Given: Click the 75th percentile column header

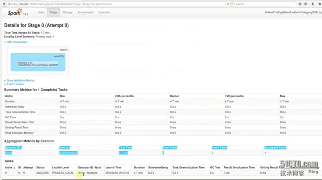Looking at the screenshot, I should [x=234, y=96].
